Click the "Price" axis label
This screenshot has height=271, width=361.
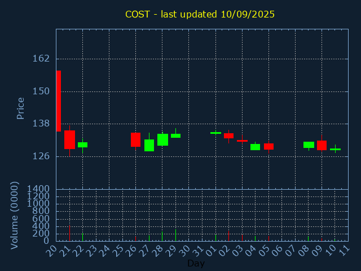pyautogui.click(x=20, y=108)
